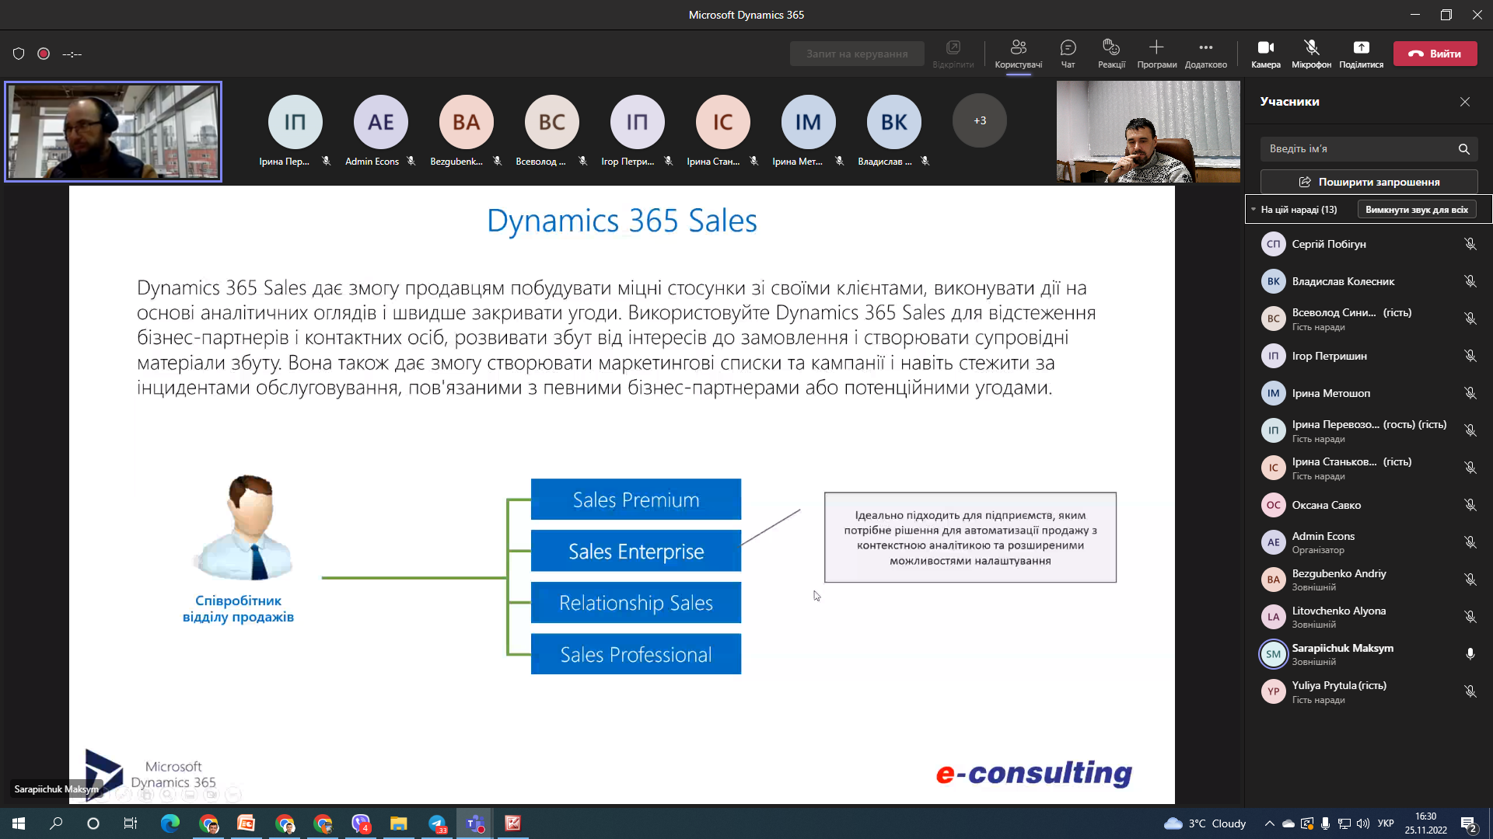Click the 'Поширити запрошення' button
1493x839 pixels.
1369,182
